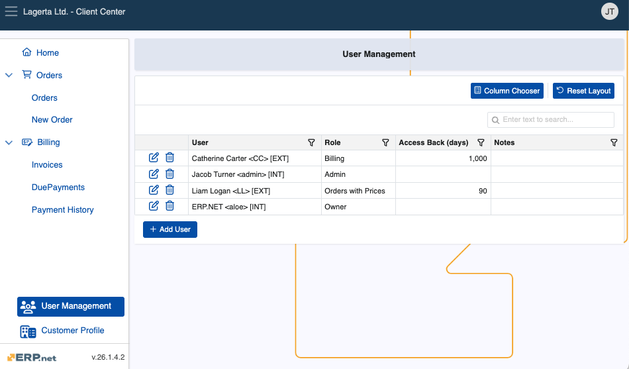Select the 'Liam Logan <LL> [EXT]' cell
Screen dimensions: 629x369
coord(255,191)
